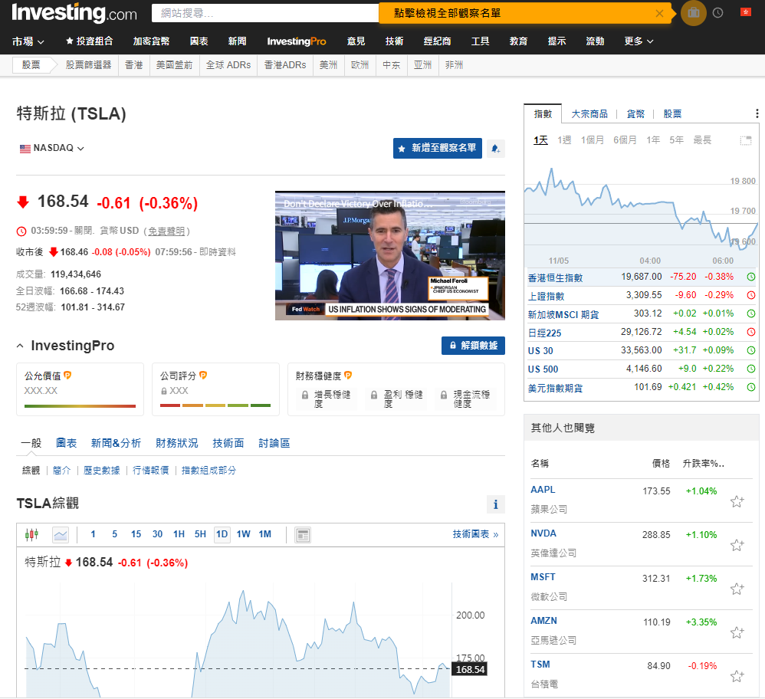Add AAPL to watchlist via star icon
This screenshot has width=765, height=699.
pyautogui.click(x=737, y=501)
